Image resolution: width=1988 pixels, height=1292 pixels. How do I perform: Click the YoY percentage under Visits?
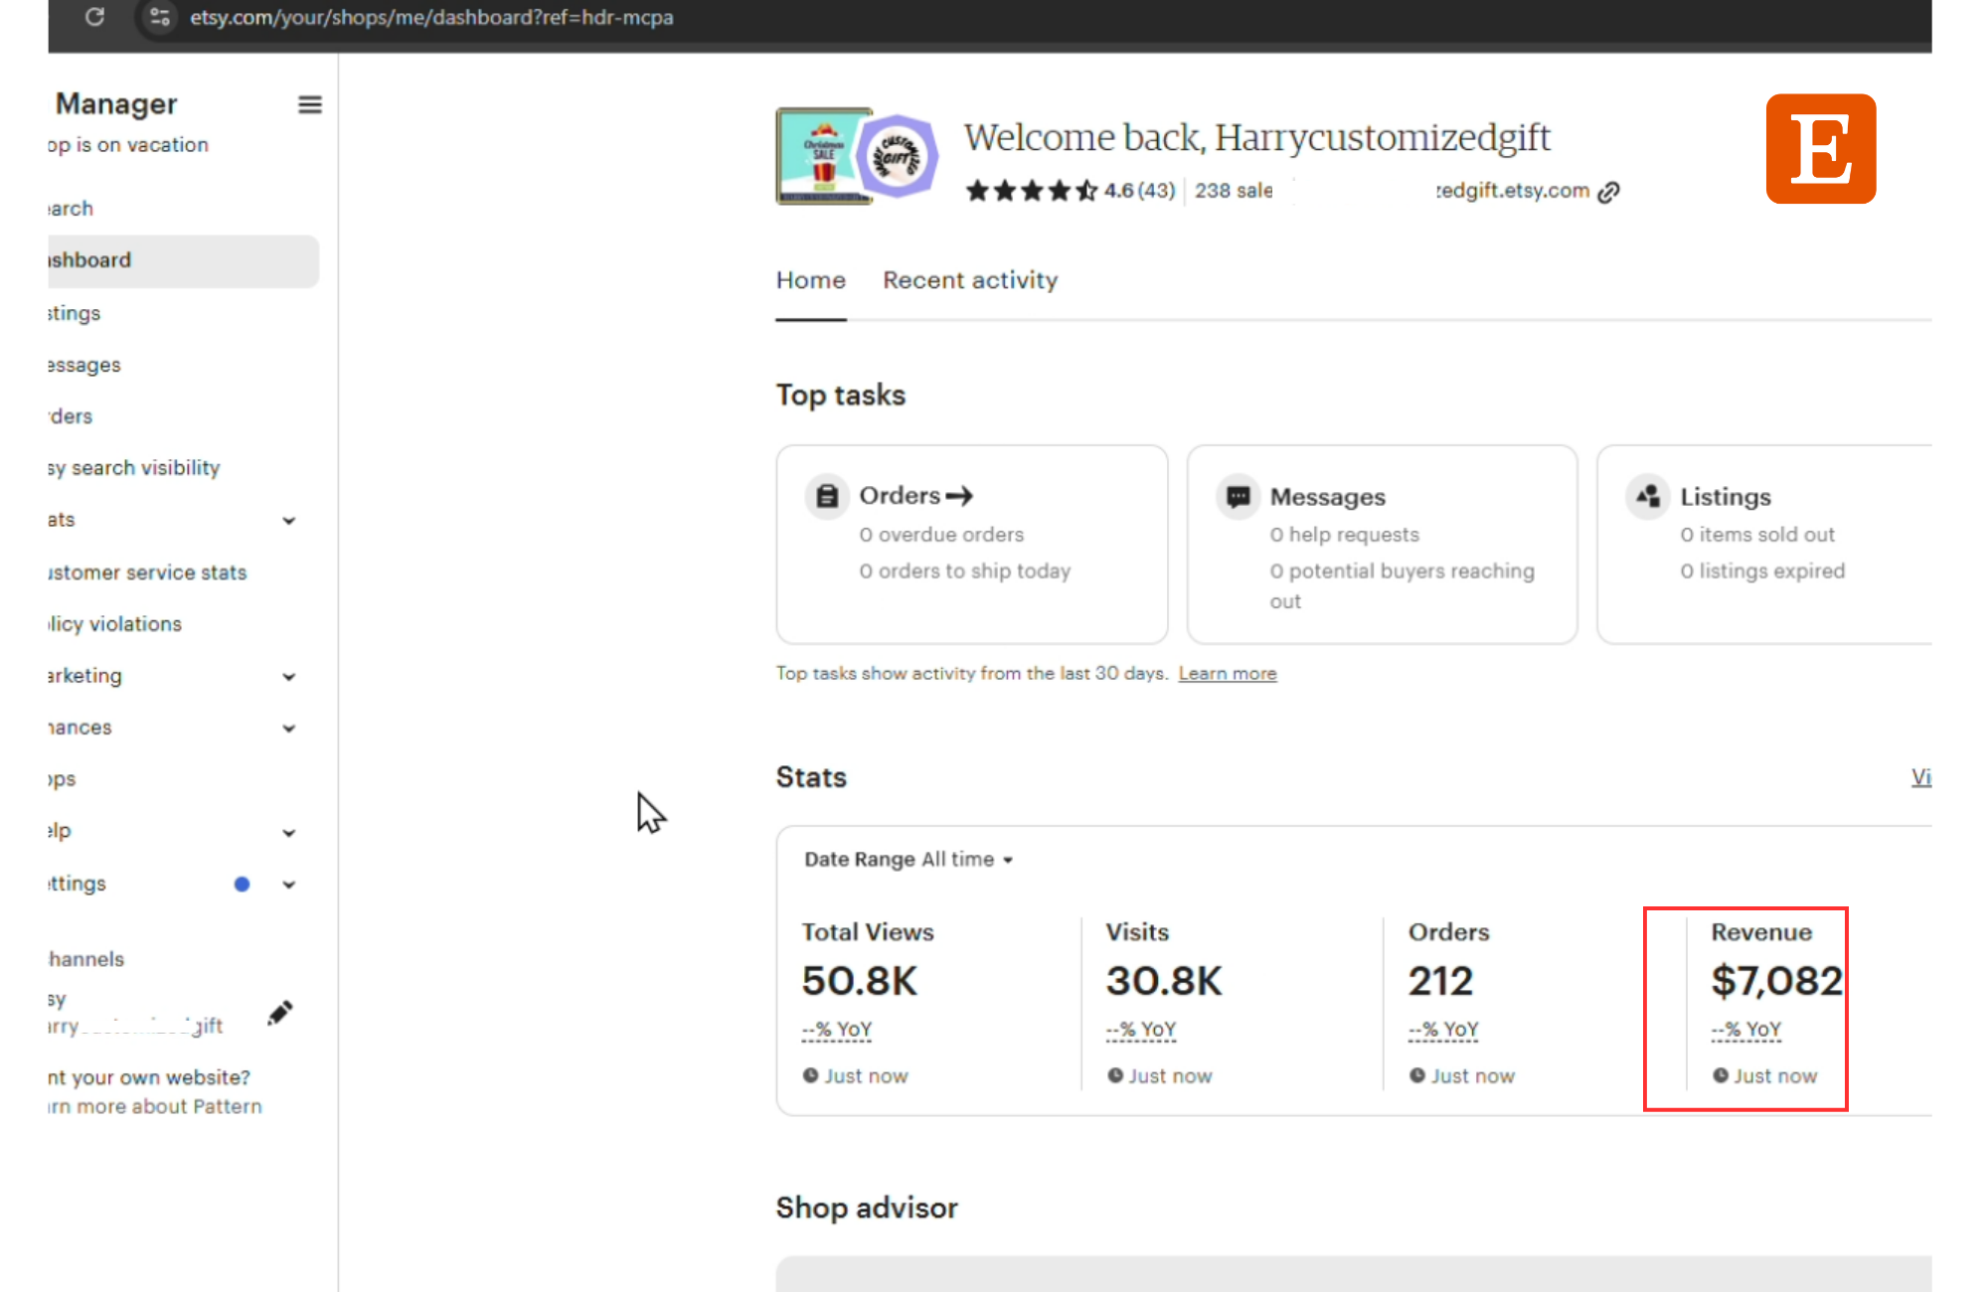point(1141,1030)
